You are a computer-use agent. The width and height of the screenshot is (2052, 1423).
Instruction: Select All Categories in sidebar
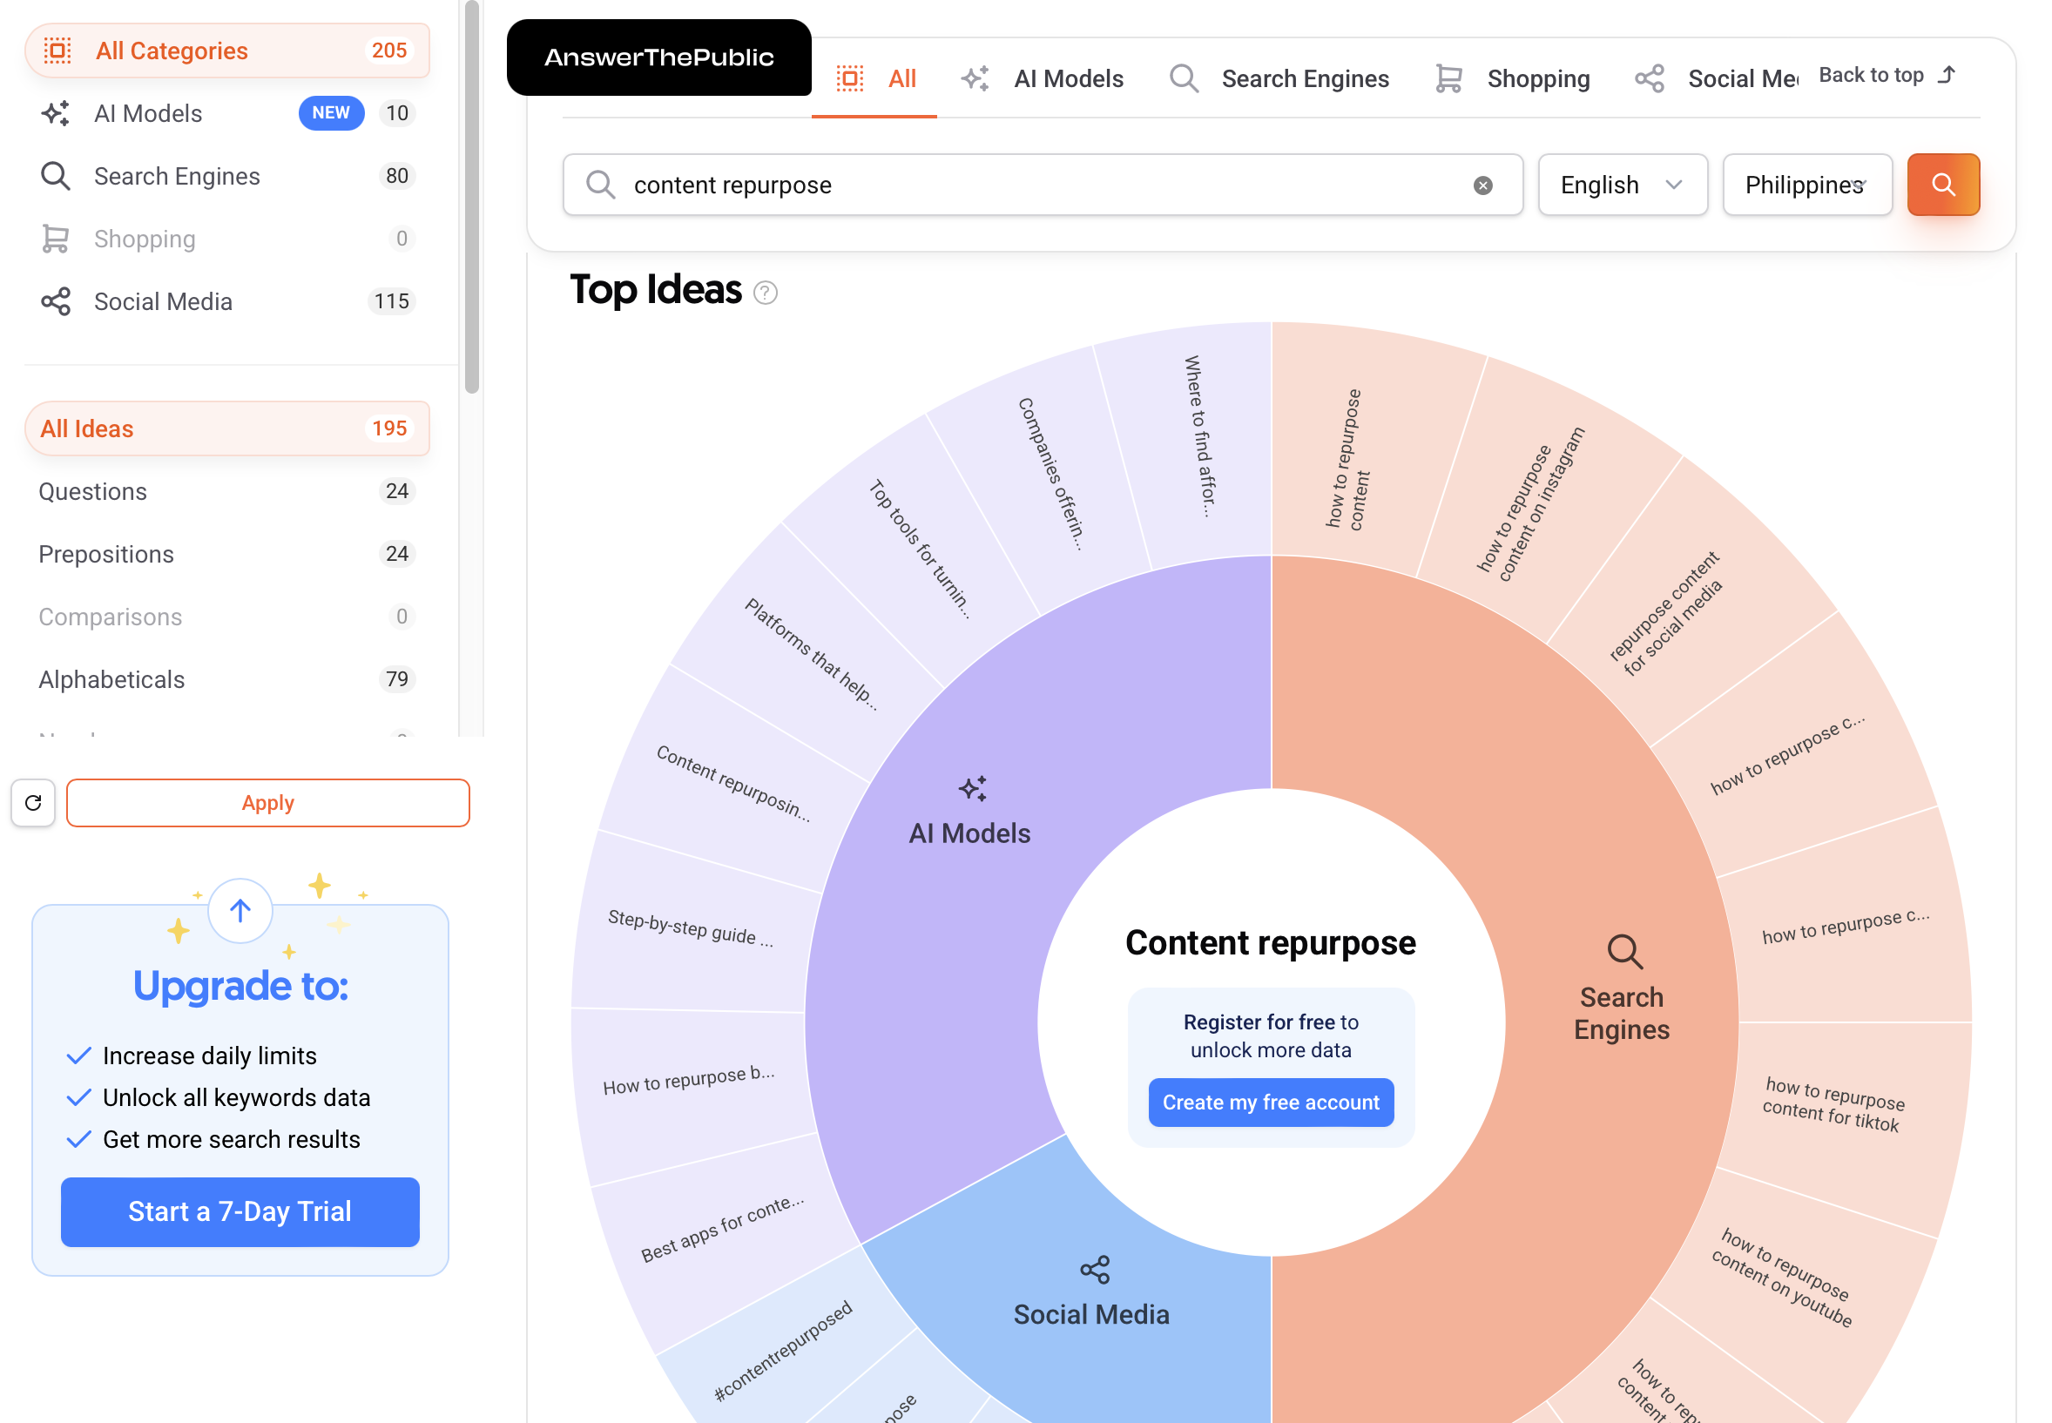(227, 51)
